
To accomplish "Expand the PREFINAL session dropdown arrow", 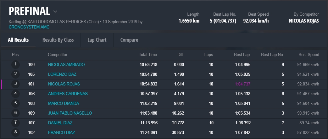I will point(55,12).
